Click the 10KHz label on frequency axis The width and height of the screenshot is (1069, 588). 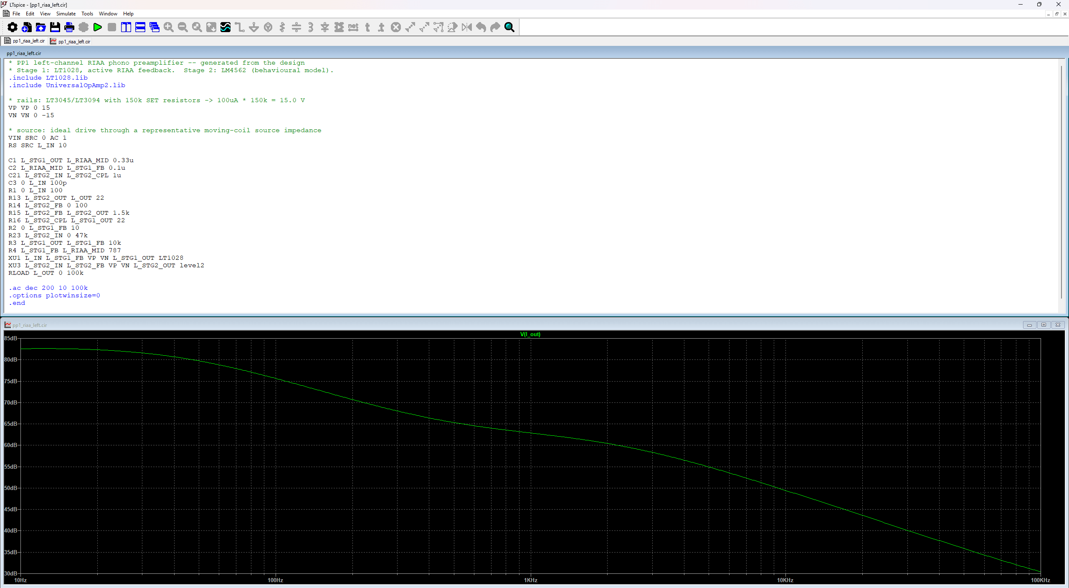(x=785, y=580)
